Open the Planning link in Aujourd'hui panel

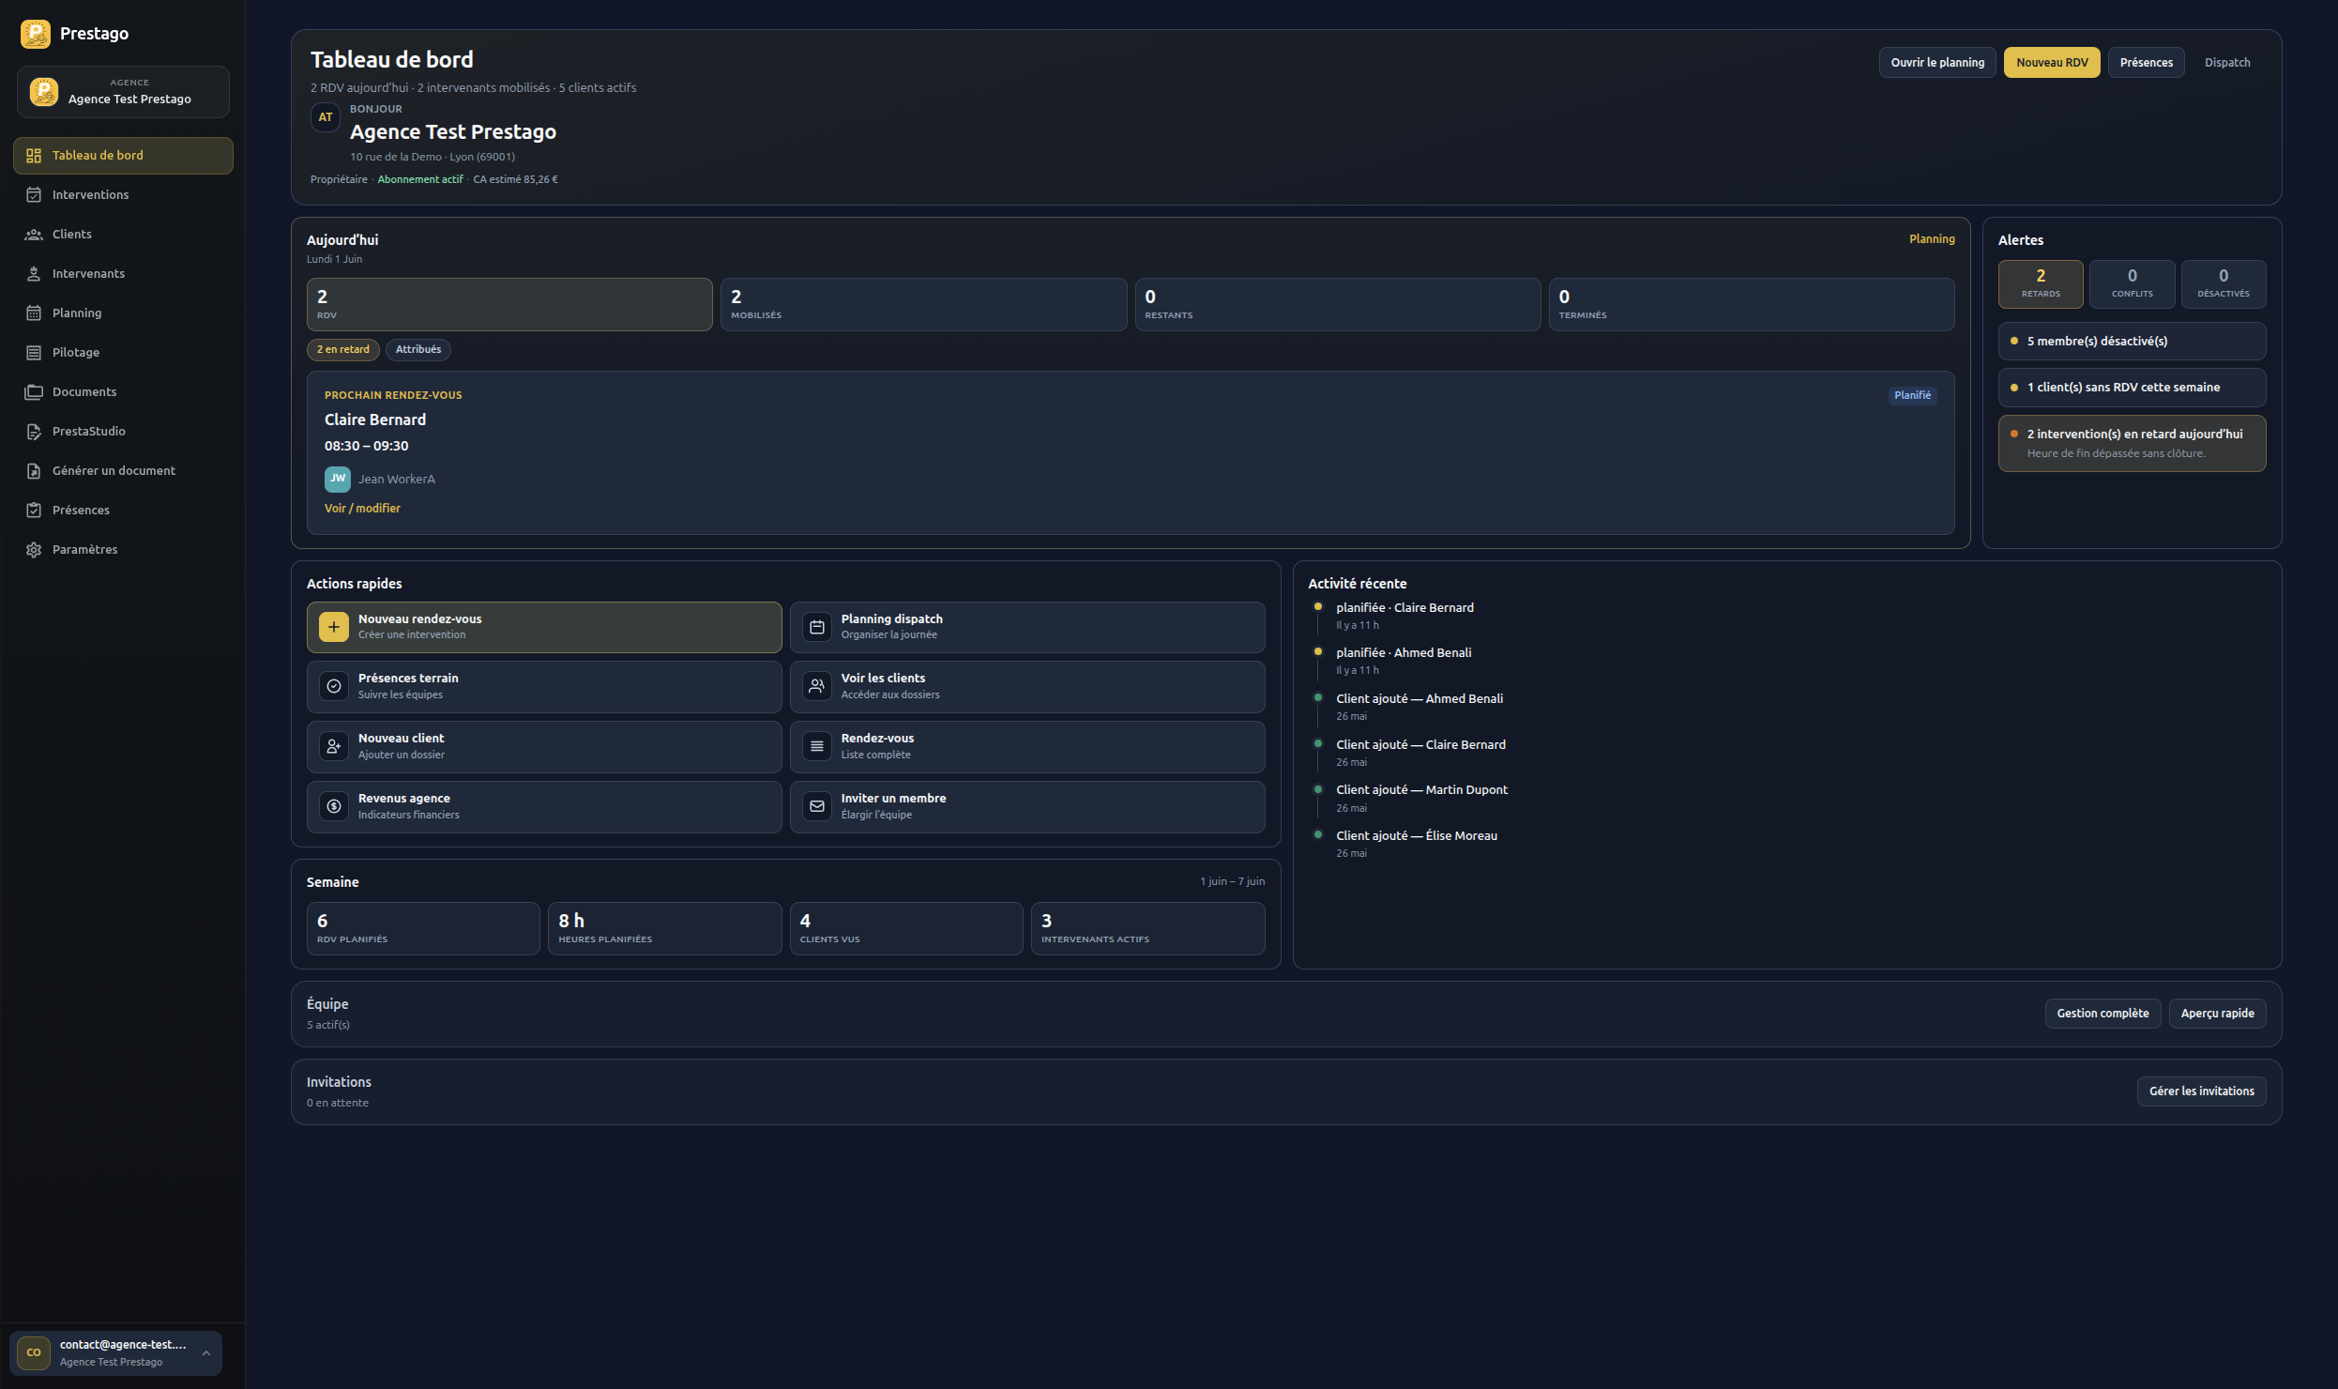point(1932,239)
